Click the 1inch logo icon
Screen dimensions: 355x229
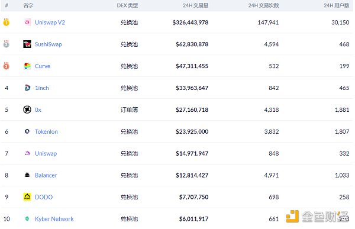coord(27,88)
